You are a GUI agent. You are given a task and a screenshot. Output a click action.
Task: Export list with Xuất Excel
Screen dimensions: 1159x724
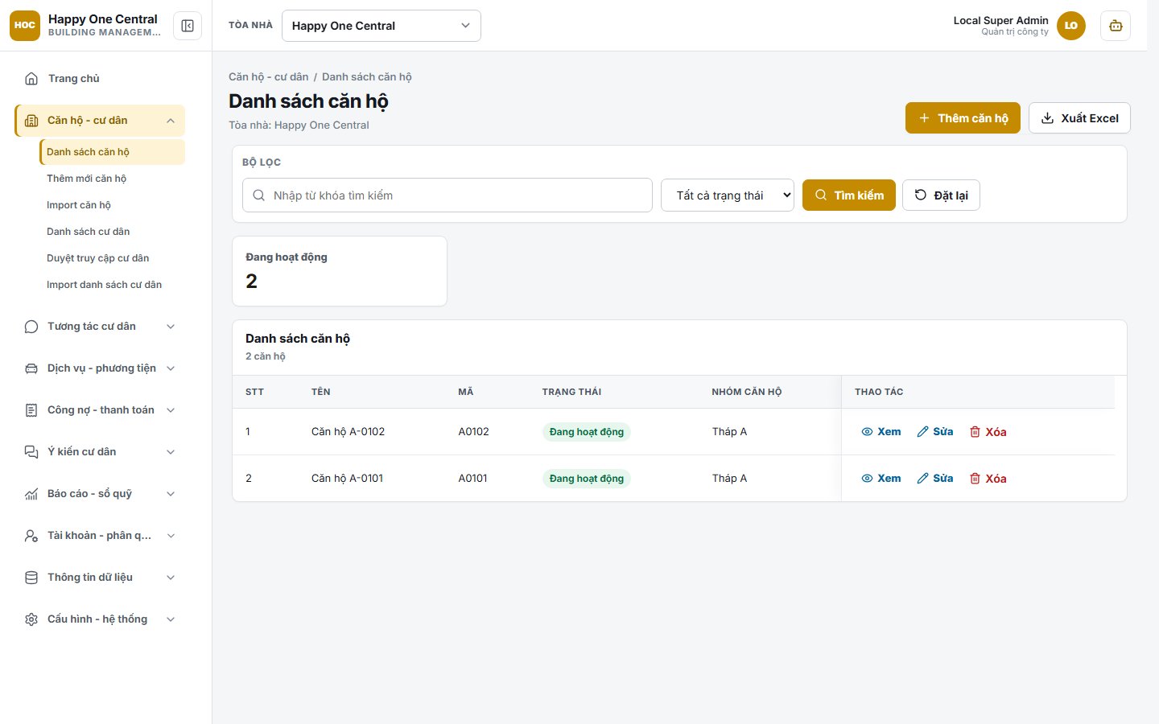(1080, 118)
